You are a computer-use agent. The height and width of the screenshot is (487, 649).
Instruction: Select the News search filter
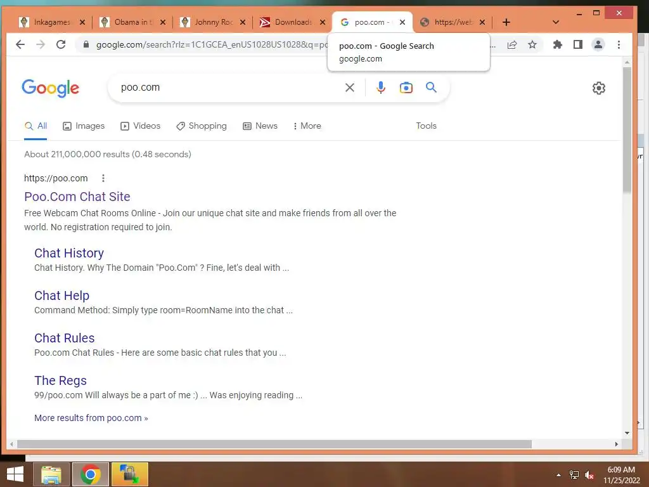coord(260,126)
